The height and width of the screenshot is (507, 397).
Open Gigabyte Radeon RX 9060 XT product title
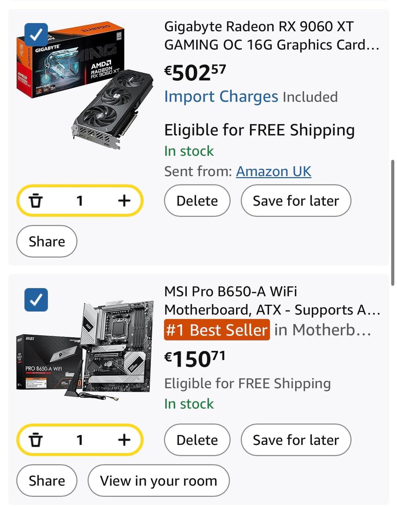click(x=271, y=36)
